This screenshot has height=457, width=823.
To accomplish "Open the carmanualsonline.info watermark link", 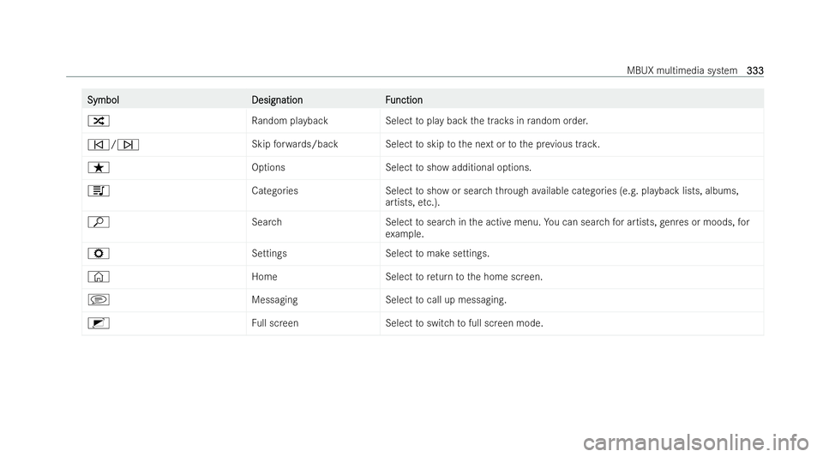I will coord(695,442).
